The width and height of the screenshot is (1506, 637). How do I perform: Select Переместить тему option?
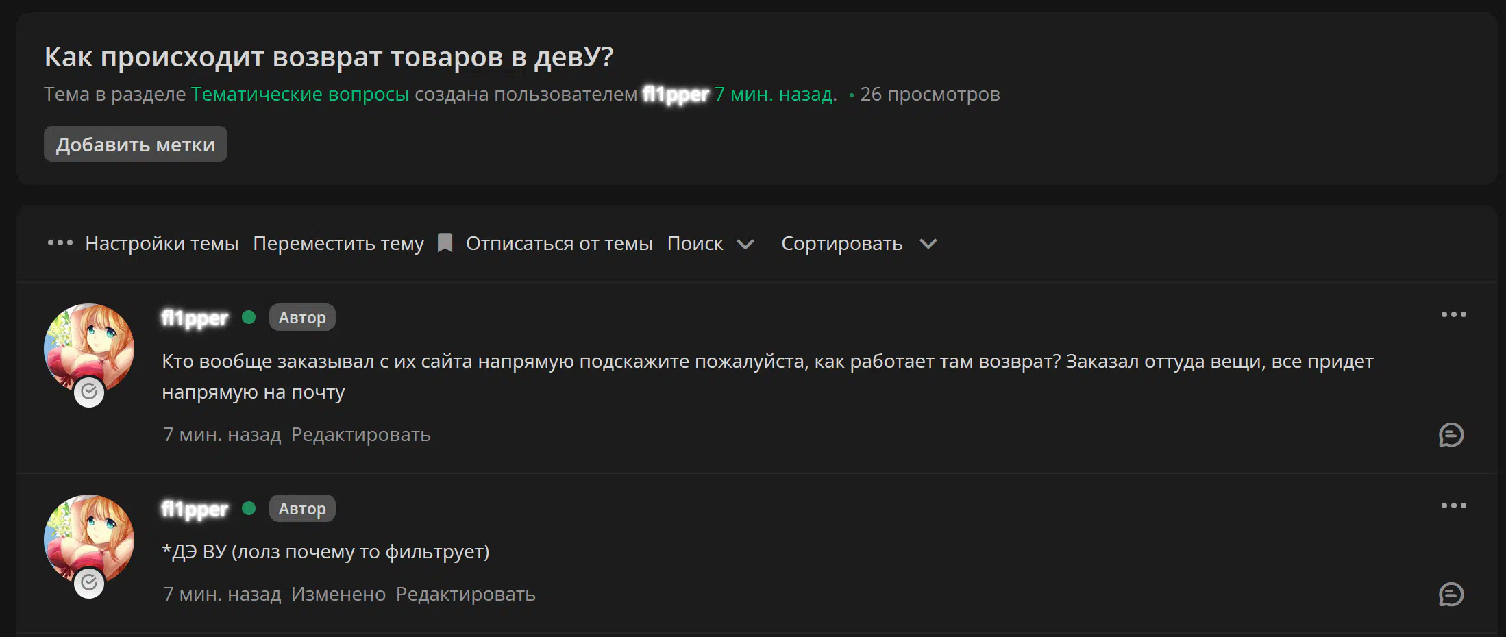338,244
